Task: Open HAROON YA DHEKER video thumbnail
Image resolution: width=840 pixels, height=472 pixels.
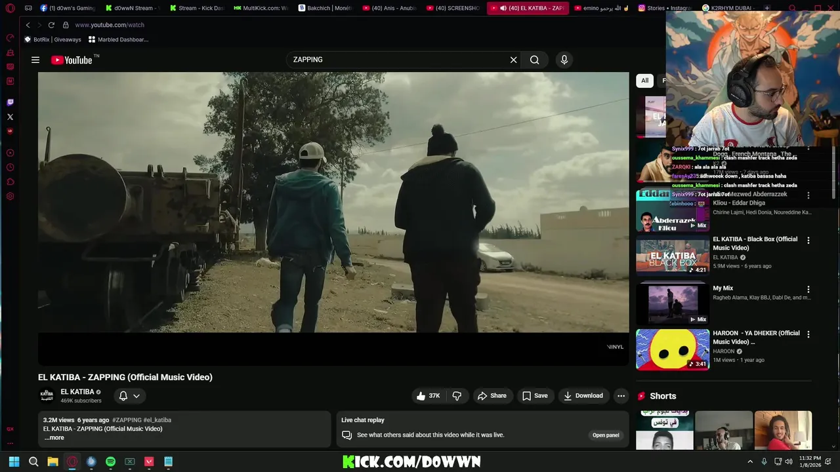Action: coord(673,349)
